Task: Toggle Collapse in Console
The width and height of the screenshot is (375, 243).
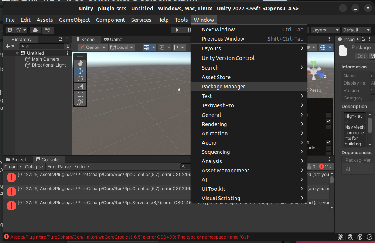Action: [34, 167]
